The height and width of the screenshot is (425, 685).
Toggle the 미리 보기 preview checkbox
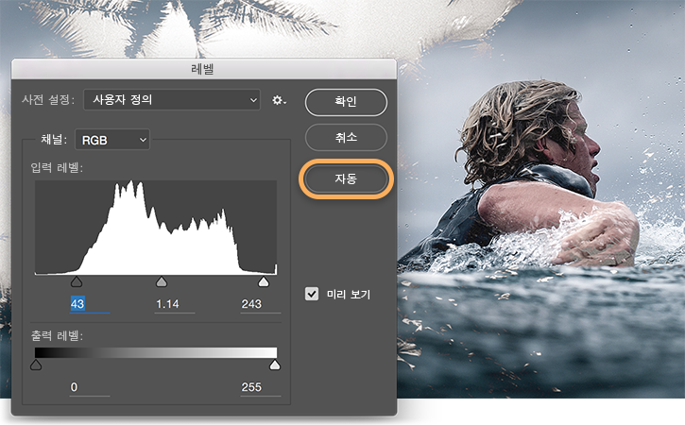coord(312,294)
